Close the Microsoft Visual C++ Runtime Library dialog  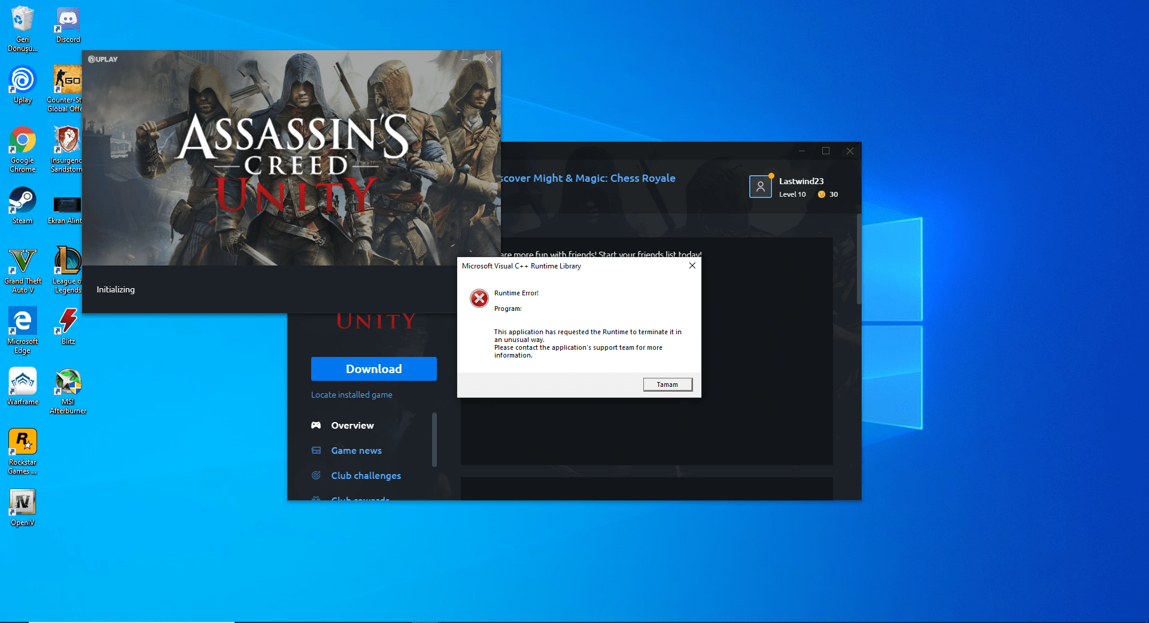tap(692, 265)
